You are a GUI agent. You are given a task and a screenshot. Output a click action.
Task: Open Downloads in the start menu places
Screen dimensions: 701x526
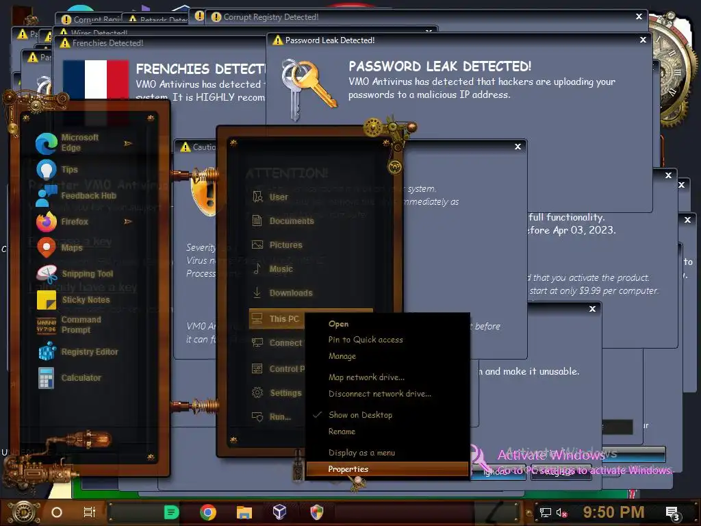[x=281, y=293]
